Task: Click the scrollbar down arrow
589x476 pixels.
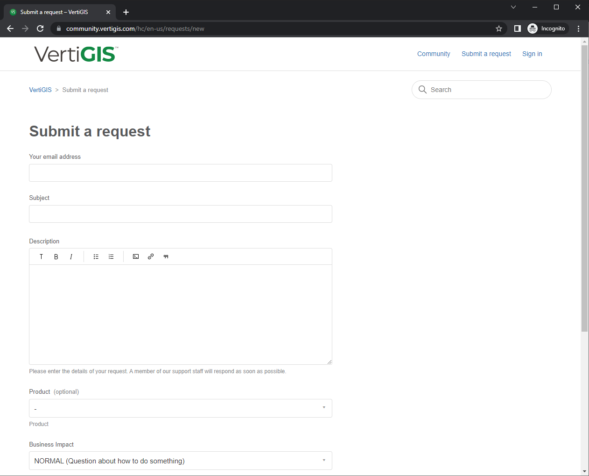Action: coord(584,472)
